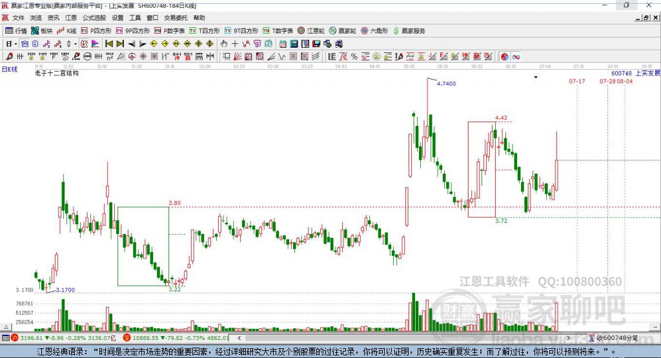The image size is (661, 358).
Task: Select the percent % retracement tool
Action: [354, 57]
